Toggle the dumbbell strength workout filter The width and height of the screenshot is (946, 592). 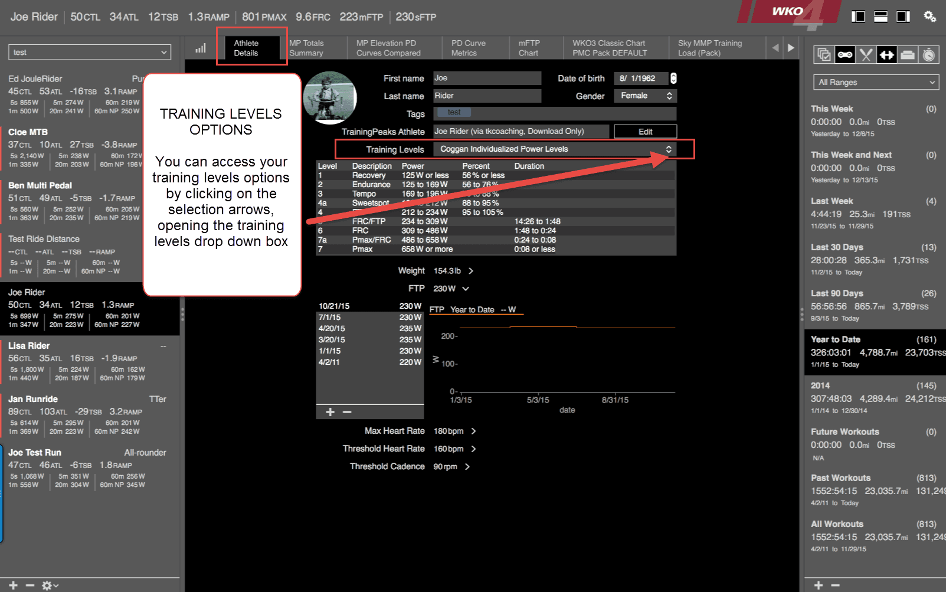tap(886, 55)
